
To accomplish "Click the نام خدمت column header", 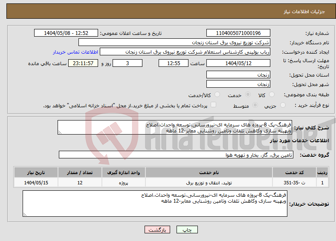I will [x=209, y=172].
